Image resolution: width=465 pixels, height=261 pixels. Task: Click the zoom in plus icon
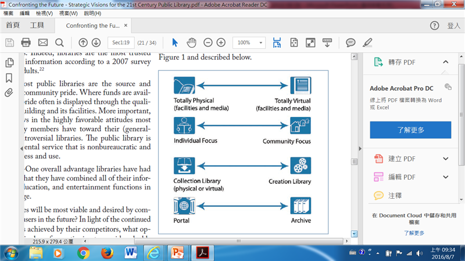click(221, 42)
